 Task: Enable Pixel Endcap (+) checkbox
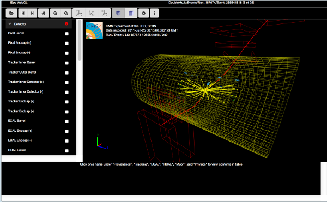click(x=66, y=44)
